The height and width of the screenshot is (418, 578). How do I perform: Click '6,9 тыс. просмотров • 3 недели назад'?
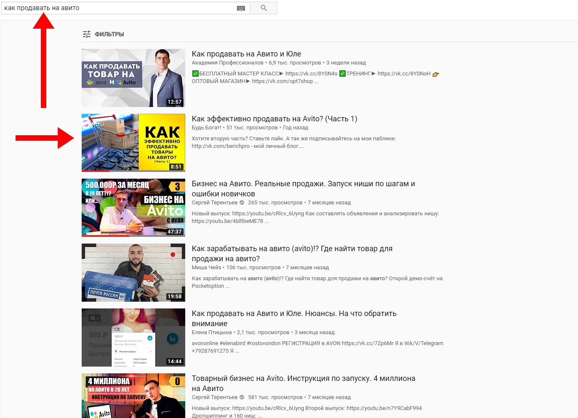point(317,63)
